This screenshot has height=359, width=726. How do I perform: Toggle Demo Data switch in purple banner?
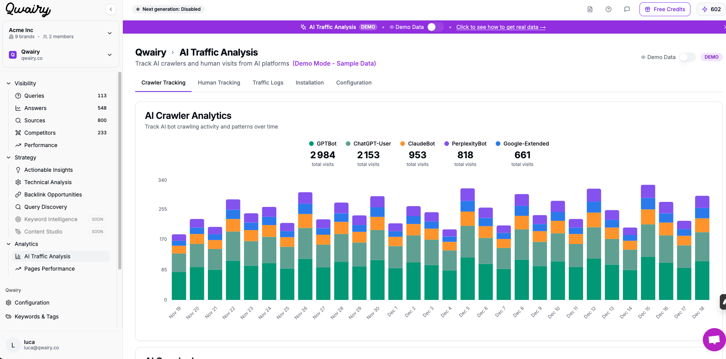point(435,27)
